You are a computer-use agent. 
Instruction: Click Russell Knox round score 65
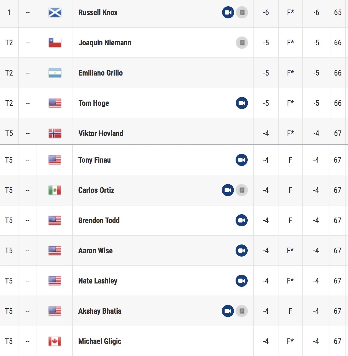pyautogui.click(x=338, y=13)
